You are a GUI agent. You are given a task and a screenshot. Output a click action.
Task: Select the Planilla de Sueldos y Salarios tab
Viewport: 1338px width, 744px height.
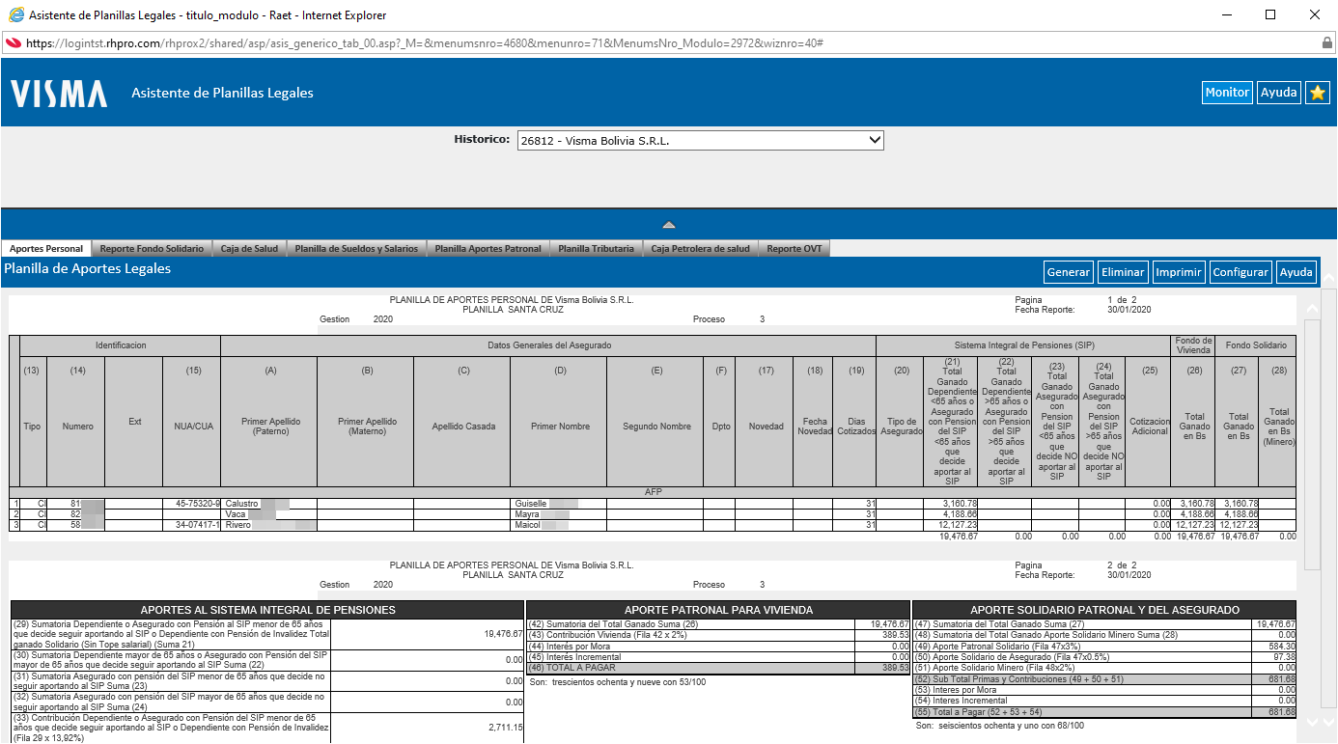356,249
